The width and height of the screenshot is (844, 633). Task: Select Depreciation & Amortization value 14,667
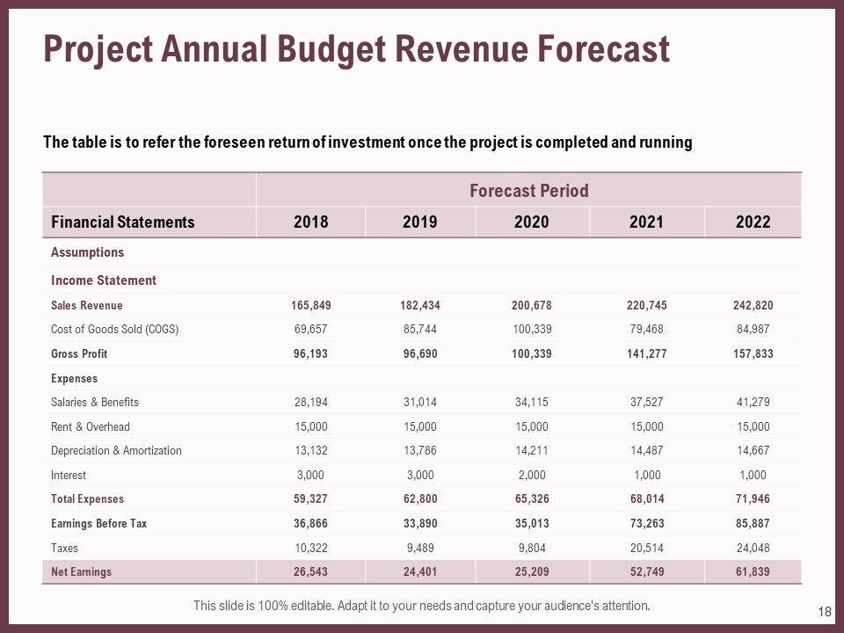coord(752,451)
